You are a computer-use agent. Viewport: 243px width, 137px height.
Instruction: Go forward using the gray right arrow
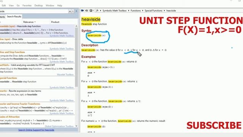point(87,11)
